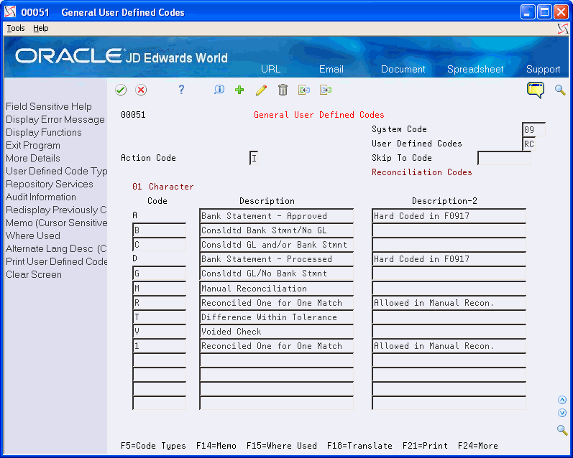Open the Help menu
This screenshot has height=458, width=573.
[x=40, y=28]
